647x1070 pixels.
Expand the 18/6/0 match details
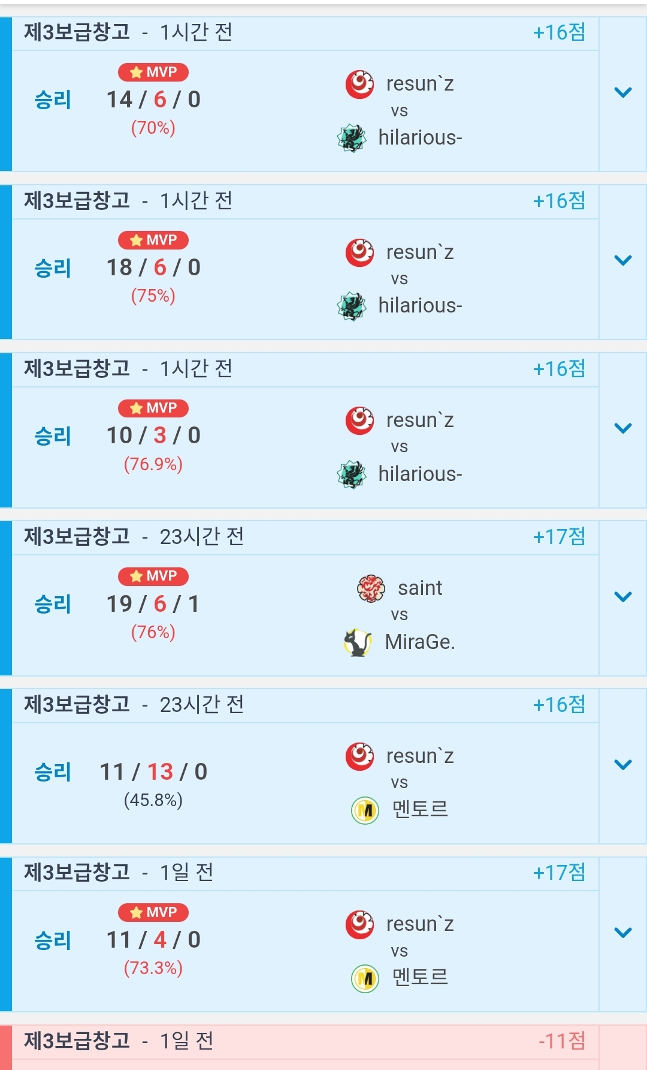tap(623, 260)
